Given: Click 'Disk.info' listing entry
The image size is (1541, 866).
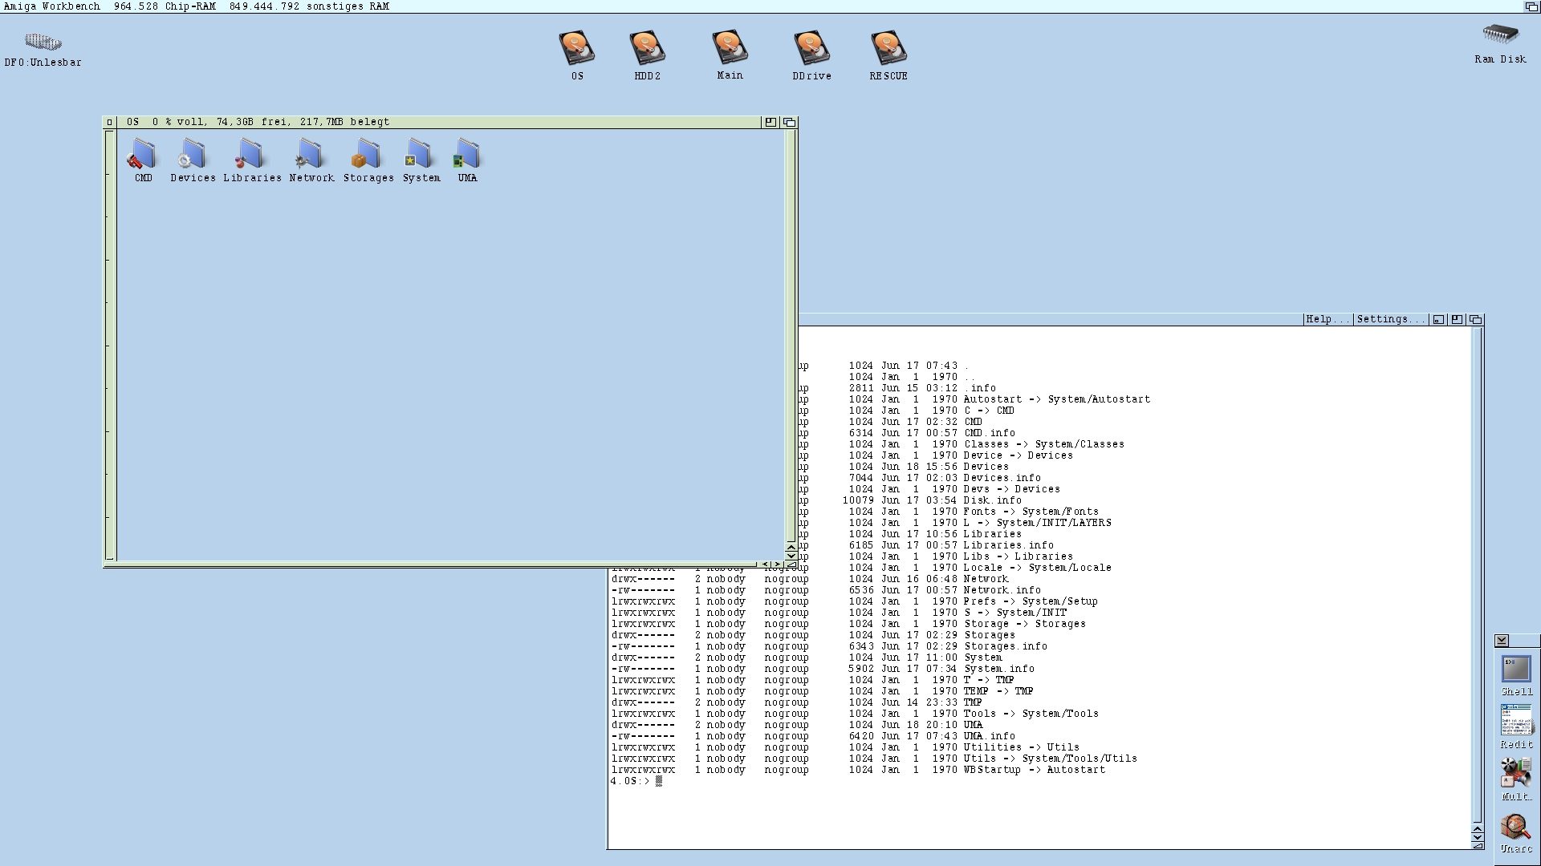Looking at the screenshot, I should 993,500.
